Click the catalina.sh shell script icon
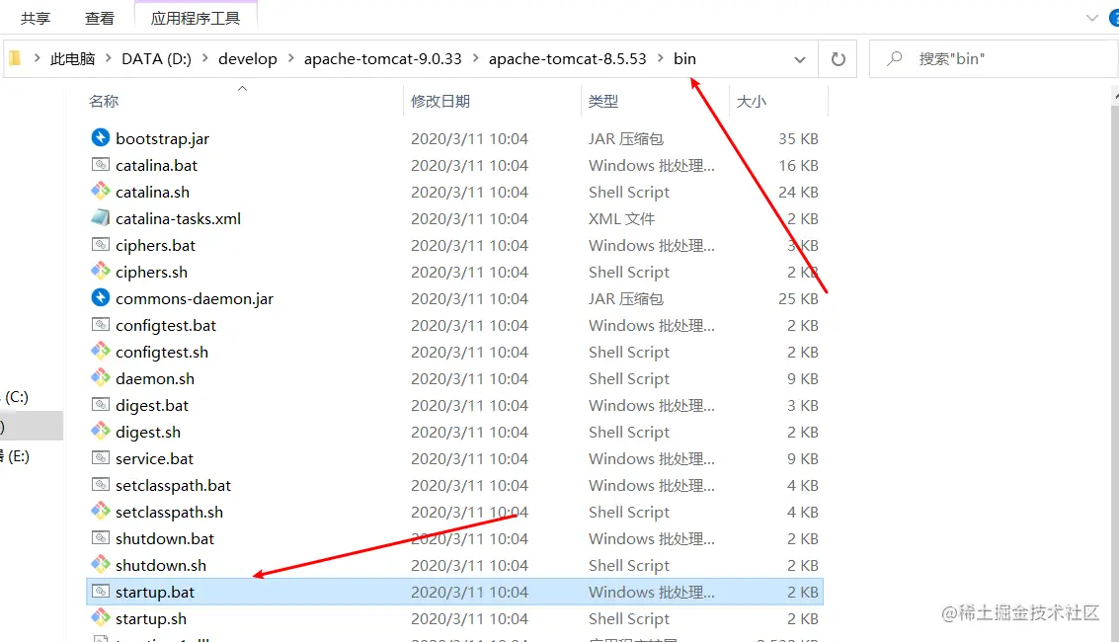 point(101,192)
